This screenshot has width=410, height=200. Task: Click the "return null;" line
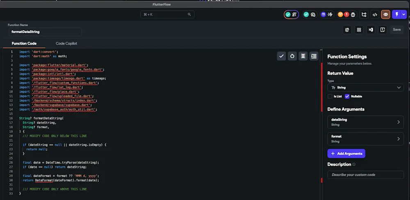pyautogui.click(x=37, y=149)
